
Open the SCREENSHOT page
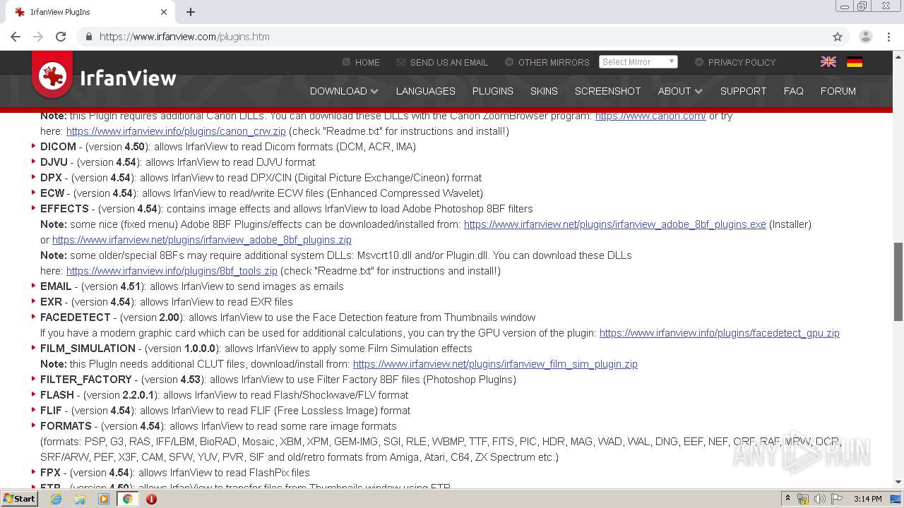(607, 91)
